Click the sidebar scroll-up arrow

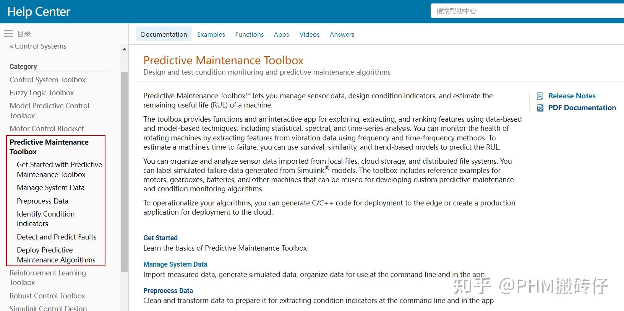pos(124,49)
